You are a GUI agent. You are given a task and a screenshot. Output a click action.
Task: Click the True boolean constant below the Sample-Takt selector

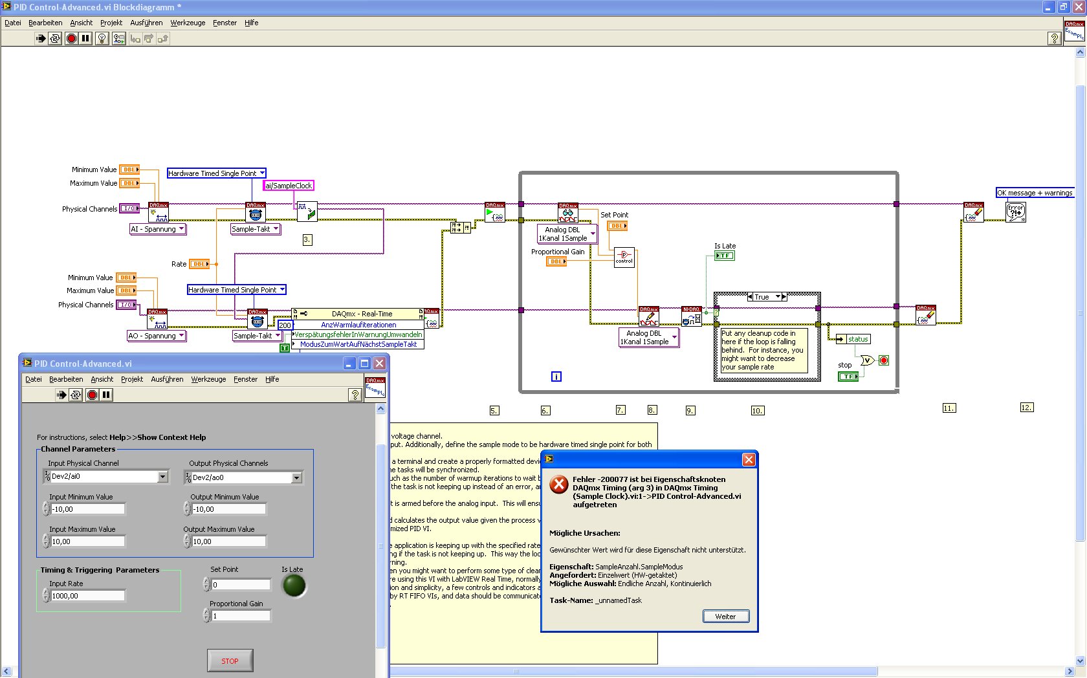click(x=284, y=348)
